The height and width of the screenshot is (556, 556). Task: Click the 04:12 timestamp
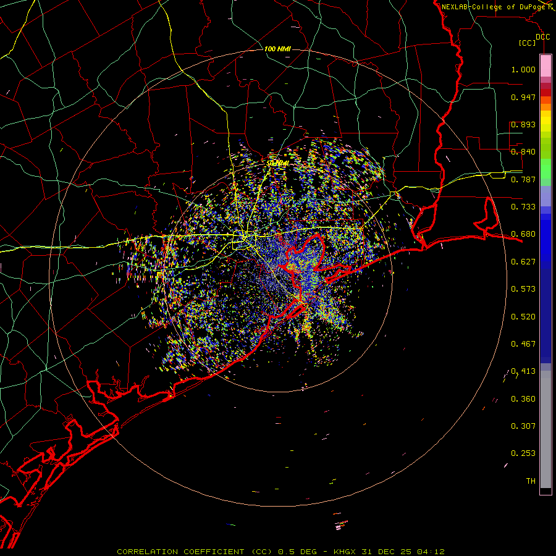[431, 552]
